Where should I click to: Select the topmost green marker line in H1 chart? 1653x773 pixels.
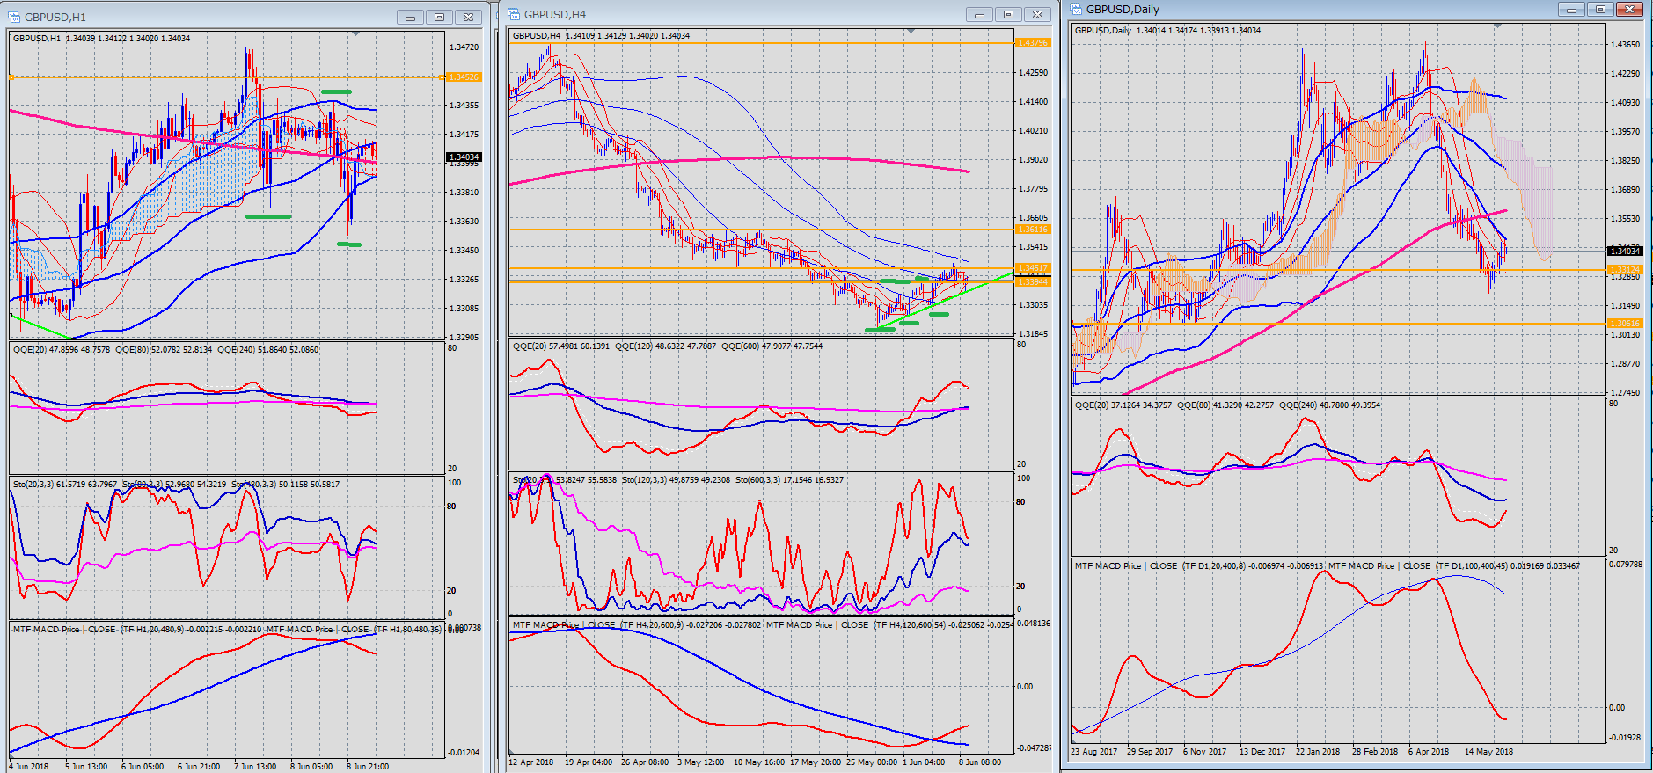[336, 91]
